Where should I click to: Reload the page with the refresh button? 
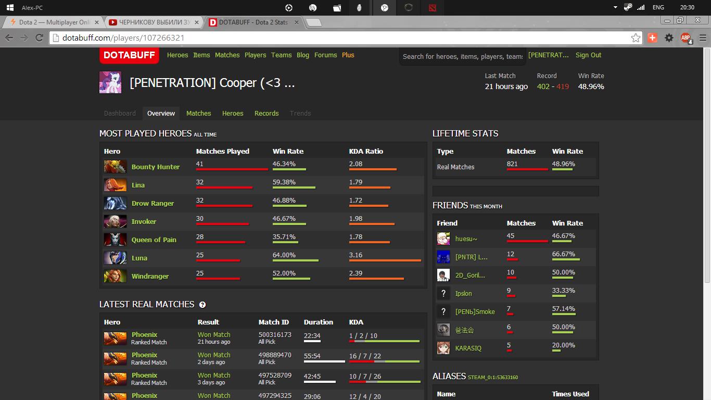click(39, 37)
